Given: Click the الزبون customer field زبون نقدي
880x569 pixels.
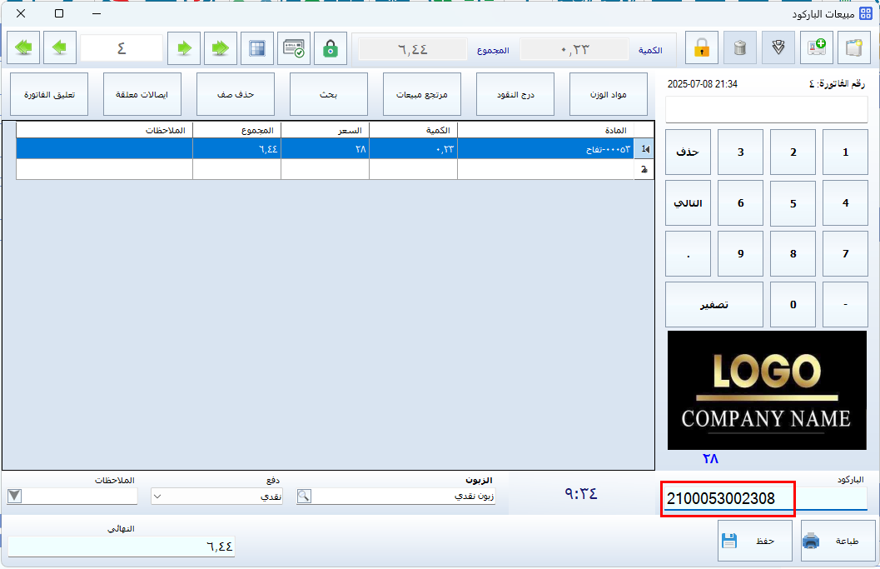Looking at the screenshot, I should 403,496.
